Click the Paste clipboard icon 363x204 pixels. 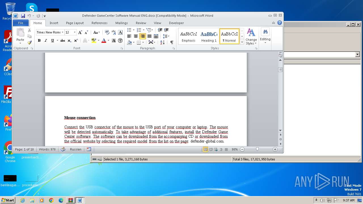pyautogui.click(x=20, y=33)
